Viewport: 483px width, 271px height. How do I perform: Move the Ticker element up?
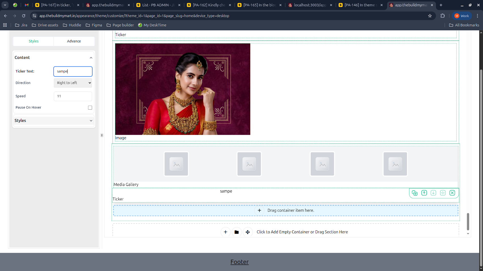pyautogui.click(x=424, y=193)
